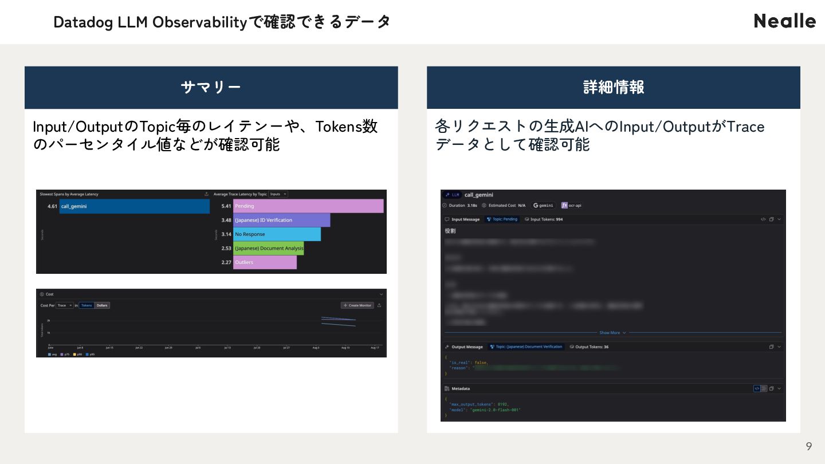Image resolution: width=825 pixels, height=464 pixels.
Task: Expand input message with Show More
Action: [x=612, y=333]
